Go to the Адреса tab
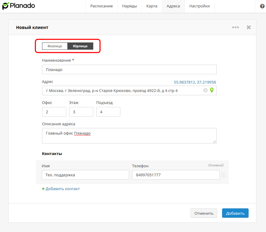The image size is (266, 232). tap(173, 6)
